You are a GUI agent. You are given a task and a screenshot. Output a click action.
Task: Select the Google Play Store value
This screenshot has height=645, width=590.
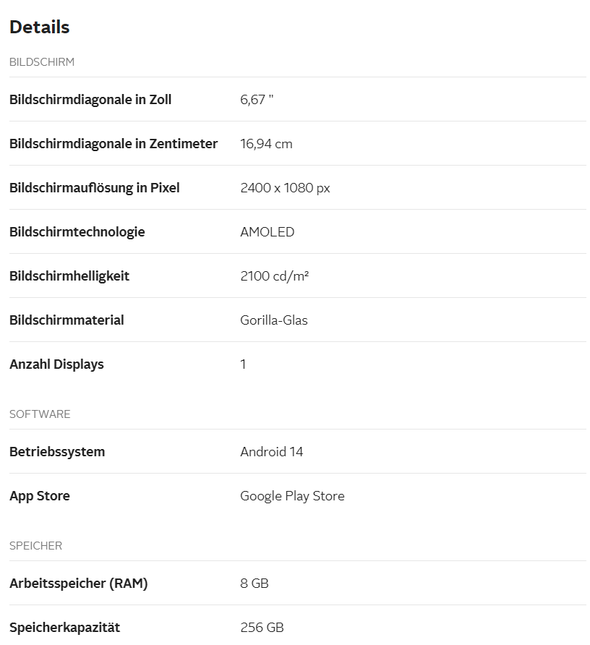[x=293, y=496]
